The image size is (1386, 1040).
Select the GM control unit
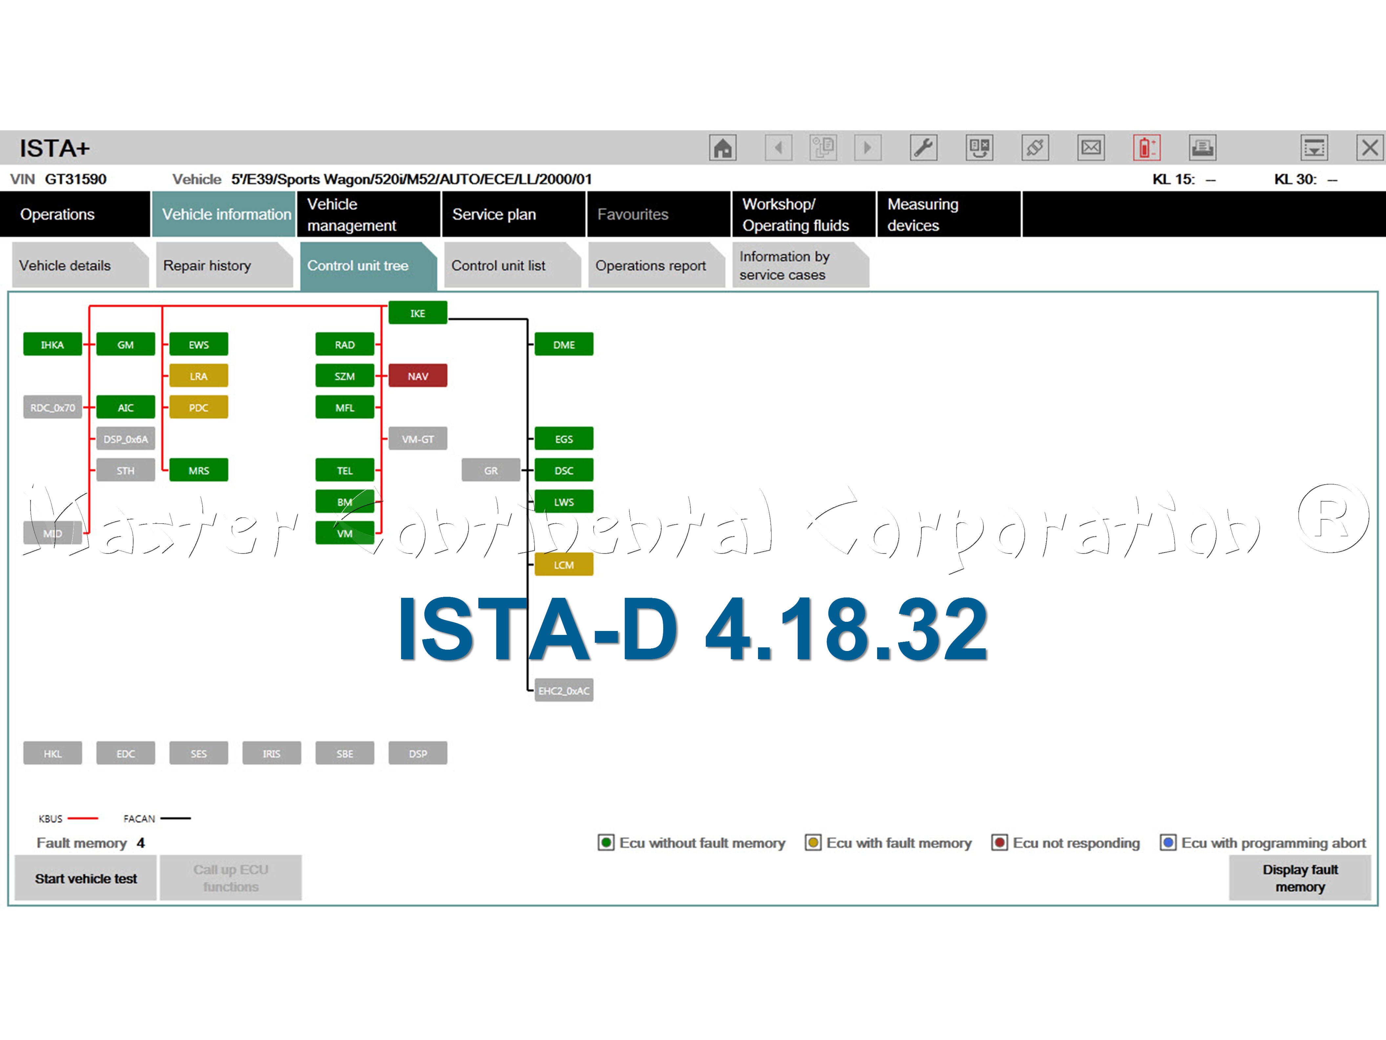125,344
